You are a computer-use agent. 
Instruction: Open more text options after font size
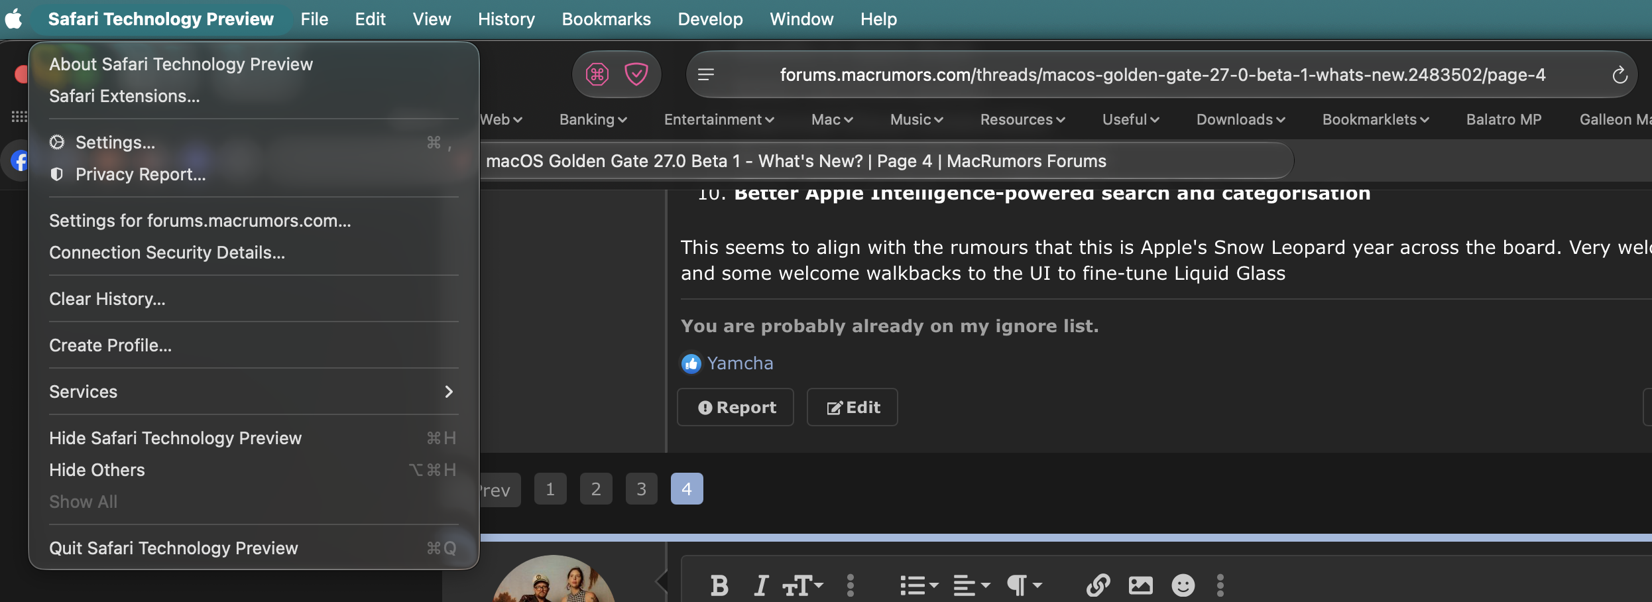tap(851, 585)
